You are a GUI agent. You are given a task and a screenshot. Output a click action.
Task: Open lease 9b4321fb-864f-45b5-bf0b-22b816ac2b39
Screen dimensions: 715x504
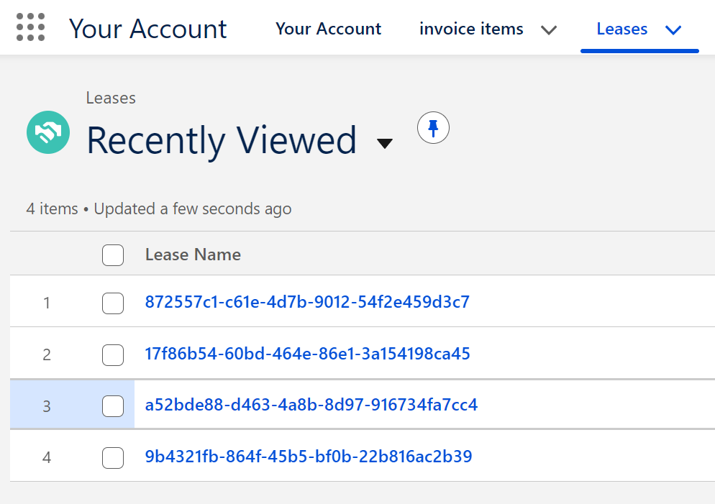pyautogui.click(x=309, y=456)
